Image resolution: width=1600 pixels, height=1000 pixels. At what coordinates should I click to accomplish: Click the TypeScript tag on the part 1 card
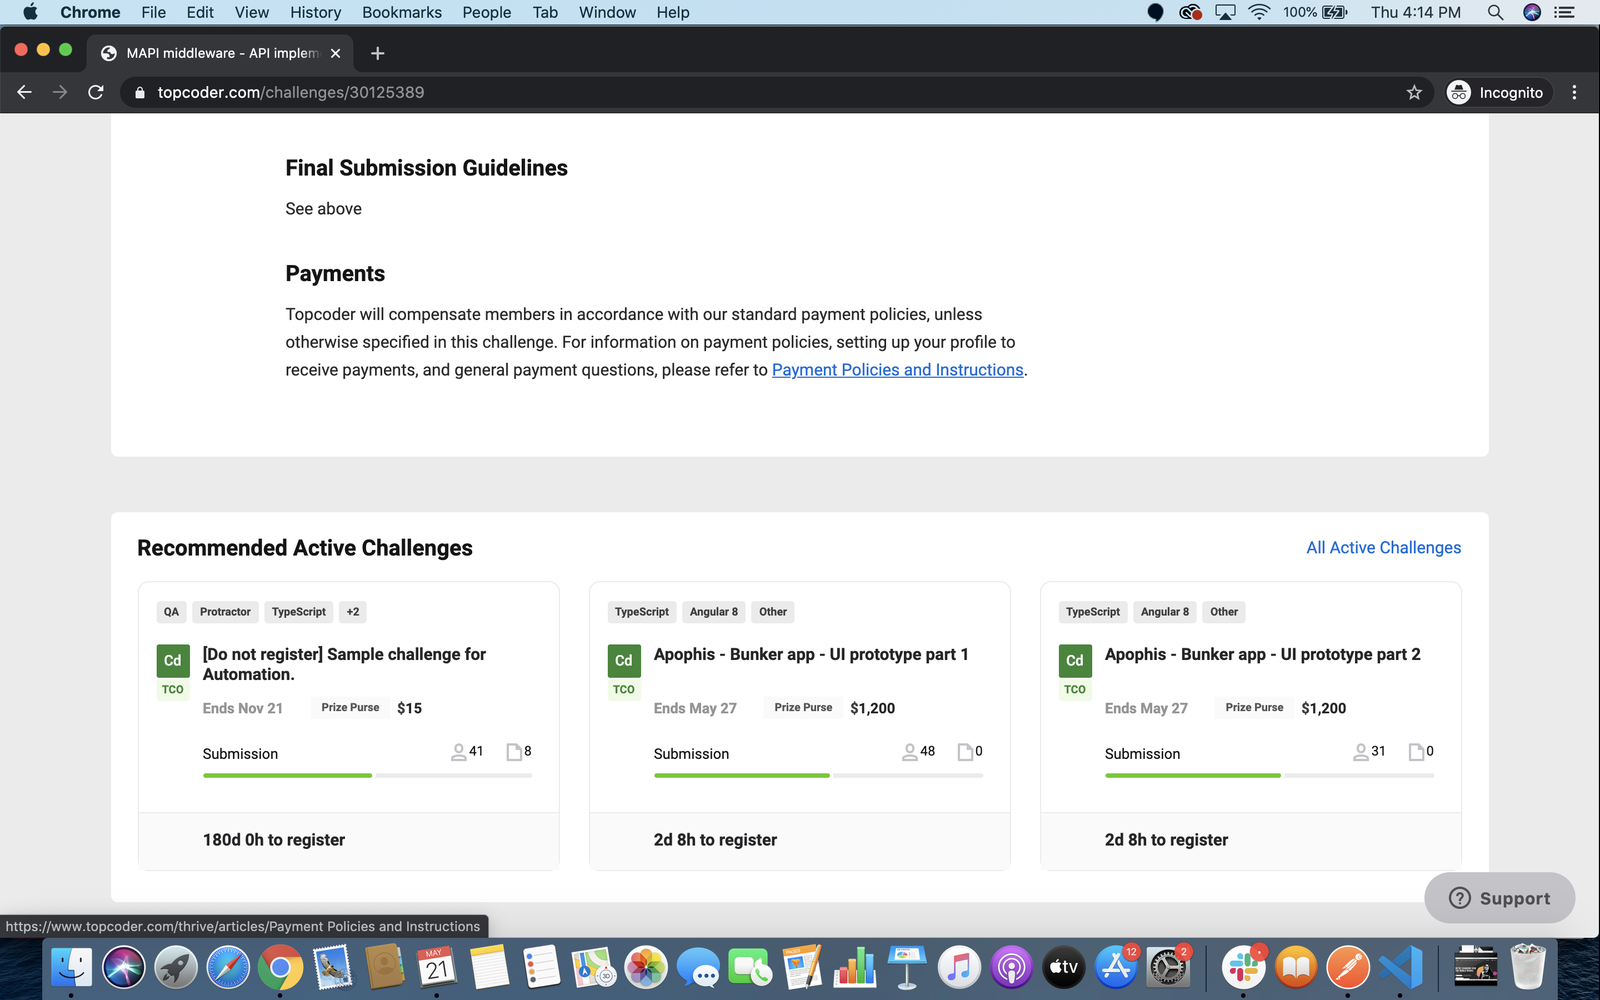pyautogui.click(x=641, y=612)
